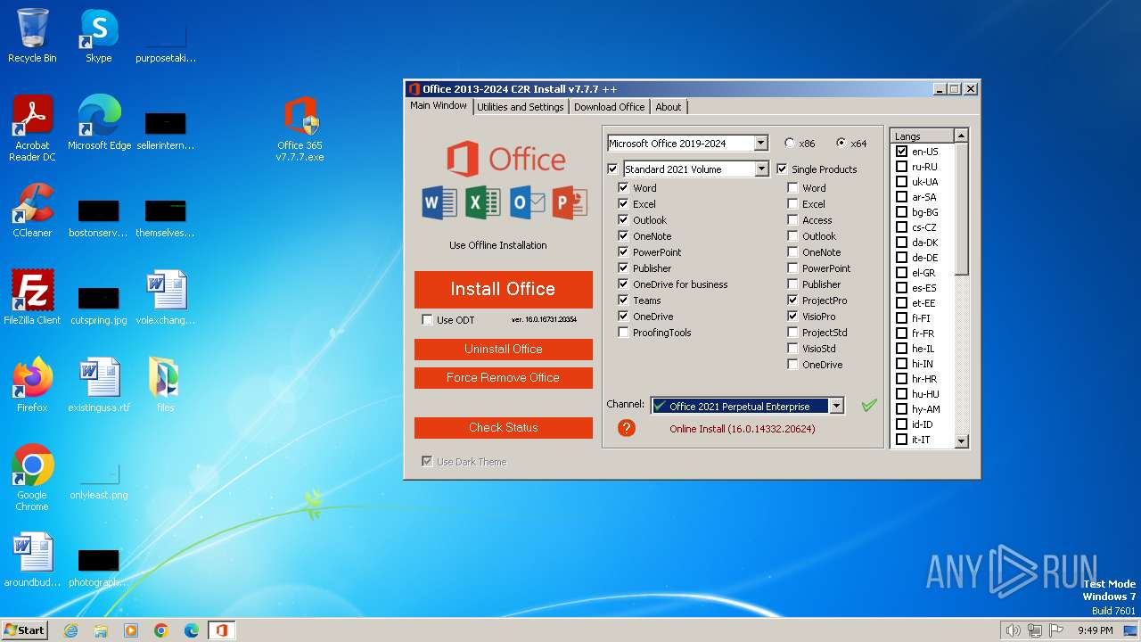This screenshot has width=1141, height=642.
Task: Uncheck Teams in the suite list
Action: (x=623, y=300)
